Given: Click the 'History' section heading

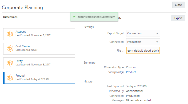Looking at the screenshot, I should (88, 82).
